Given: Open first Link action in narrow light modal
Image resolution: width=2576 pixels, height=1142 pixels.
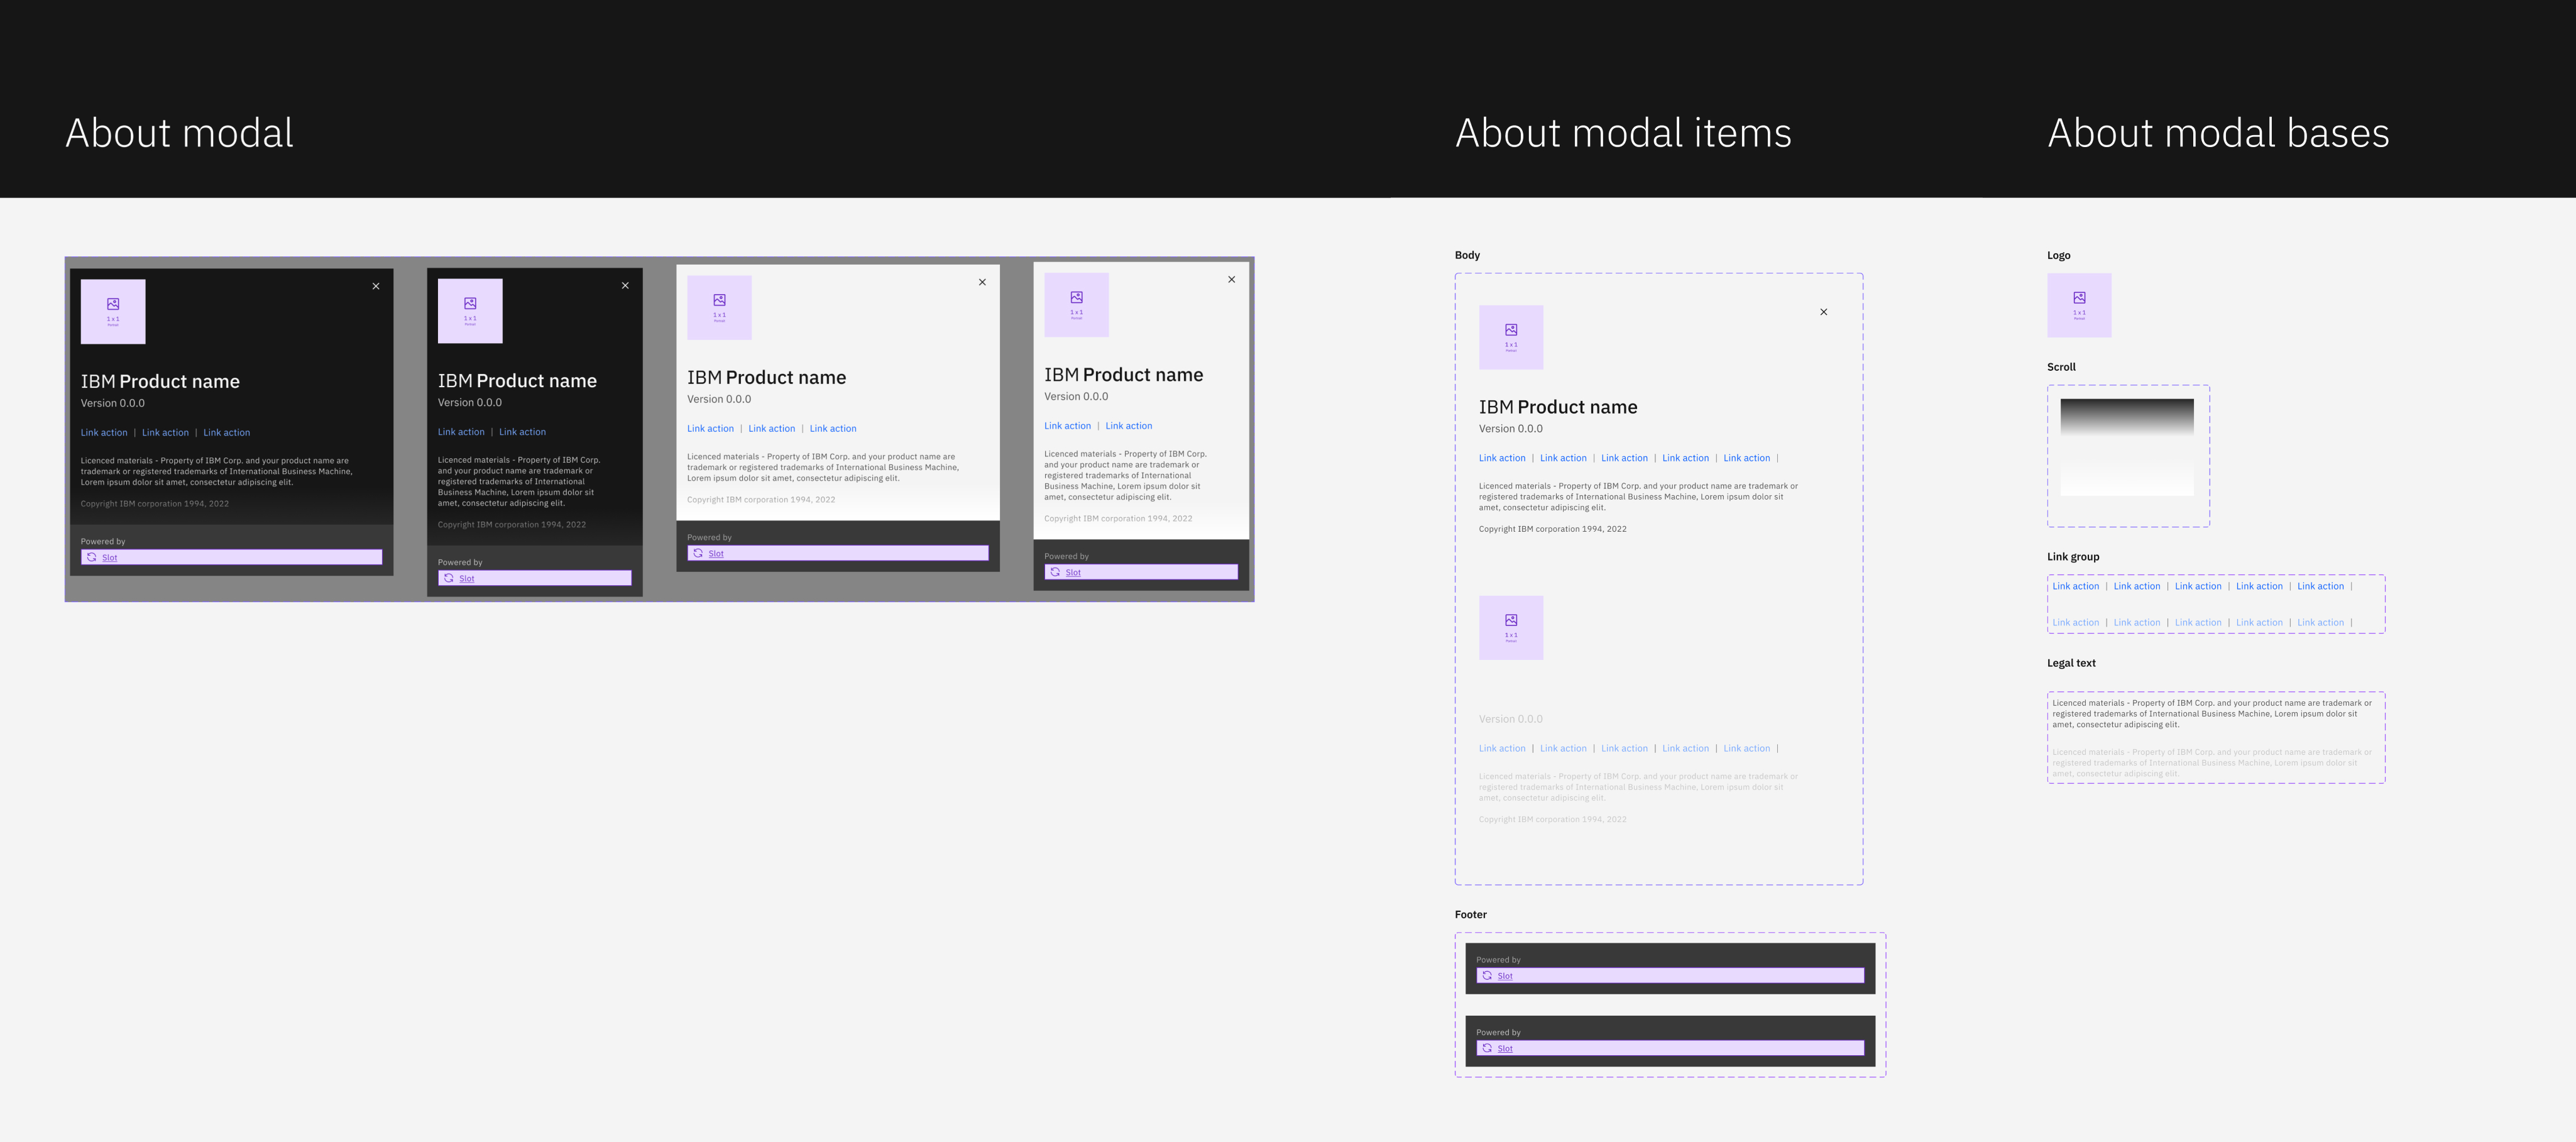Looking at the screenshot, I should [x=1067, y=426].
